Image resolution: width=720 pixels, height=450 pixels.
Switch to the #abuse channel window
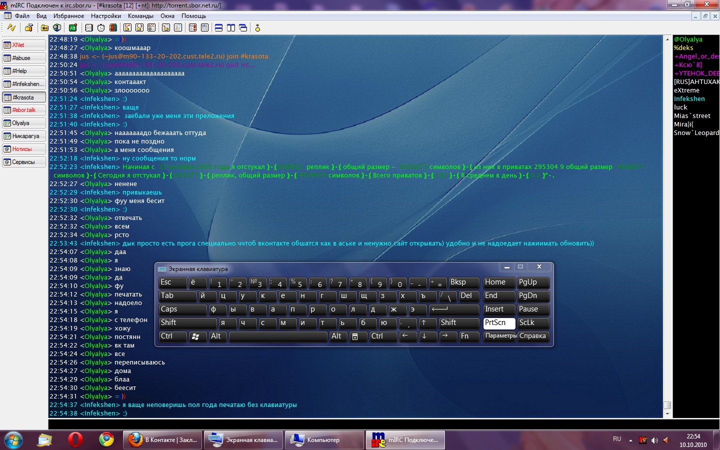(24, 58)
